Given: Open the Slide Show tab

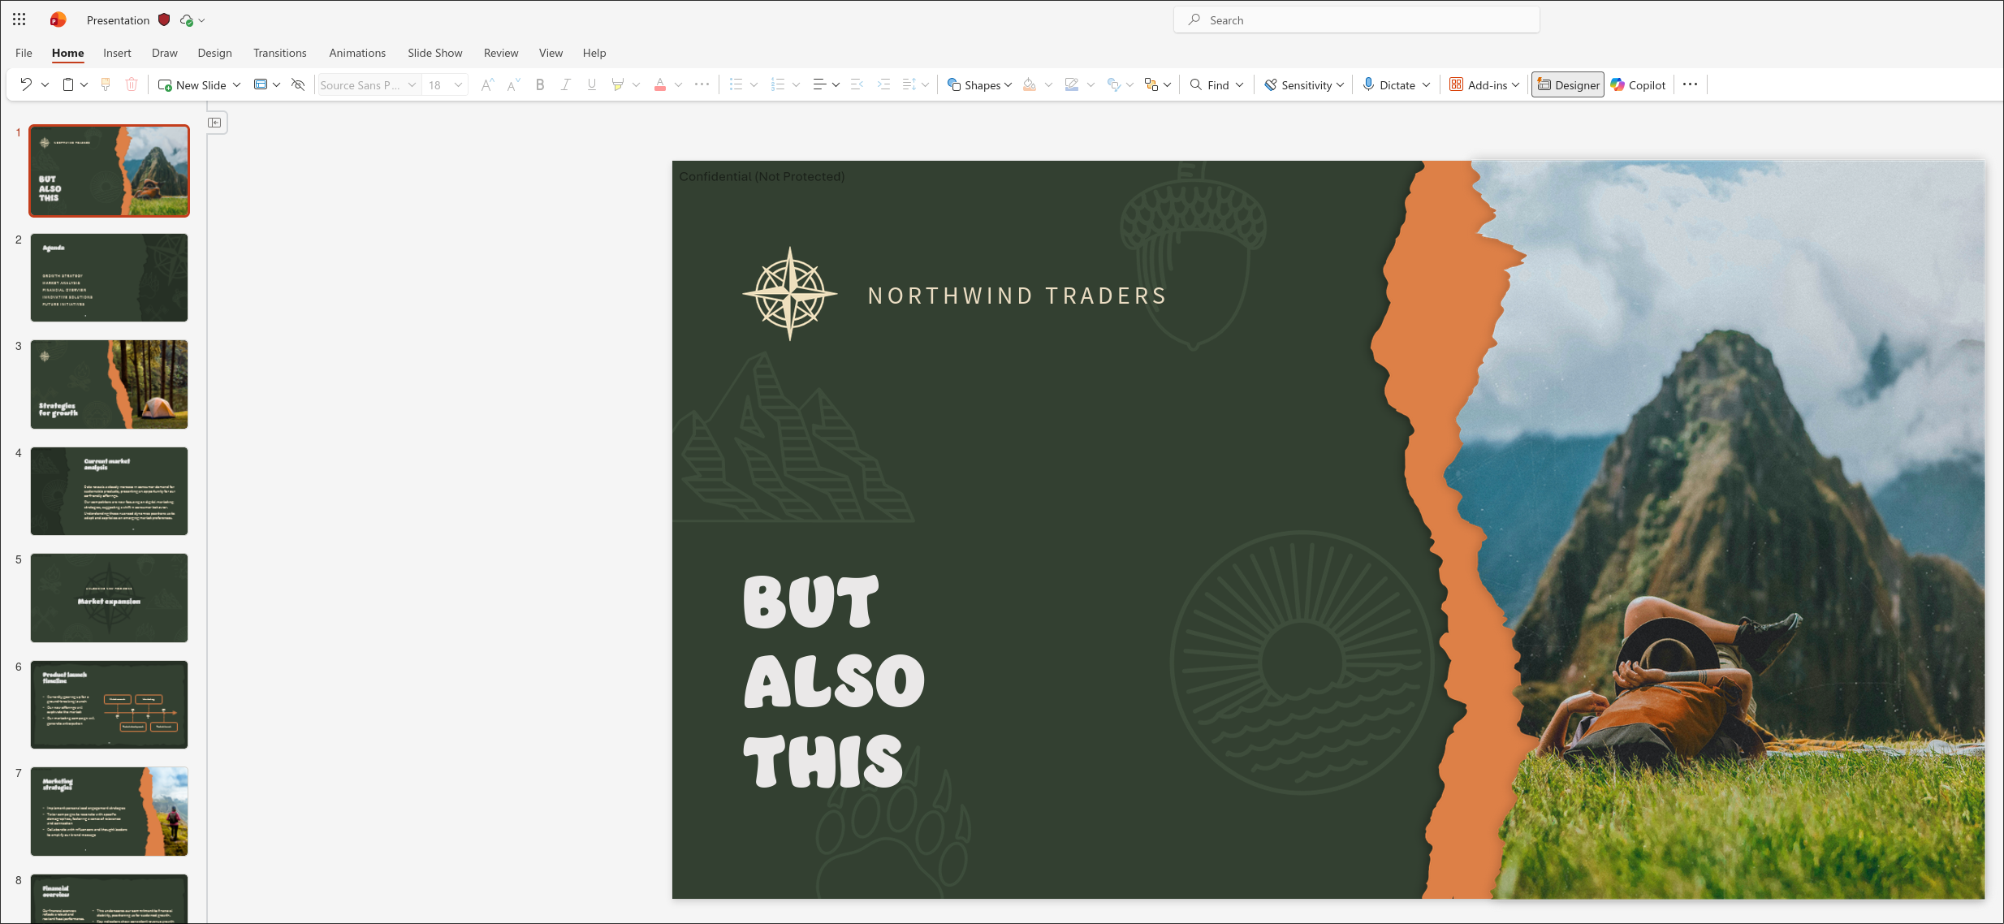Looking at the screenshot, I should [x=434, y=53].
